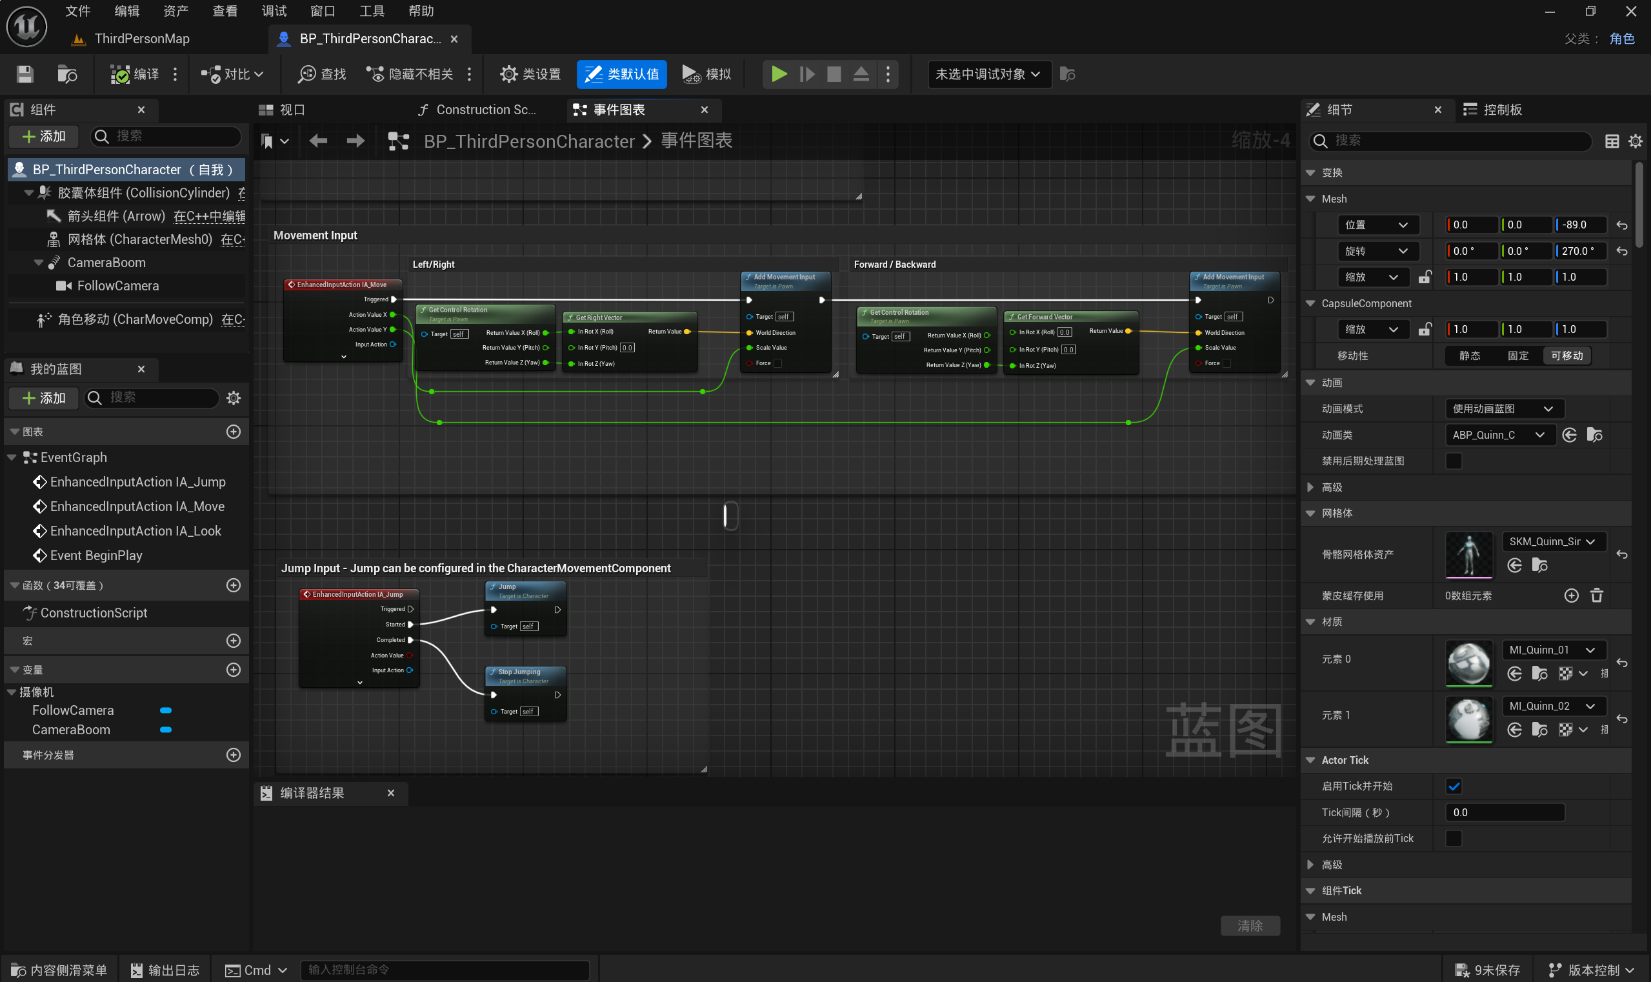Image resolution: width=1651 pixels, height=982 pixels.
Task: Open the 工具 (Tools) menu
Action: click(x=371, y=10)
